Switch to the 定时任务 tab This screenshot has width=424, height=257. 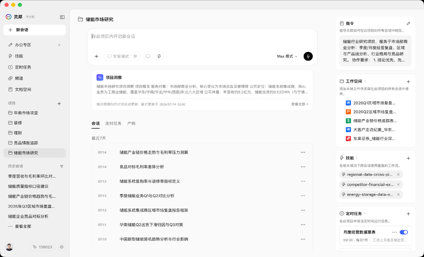coord(113,123)
